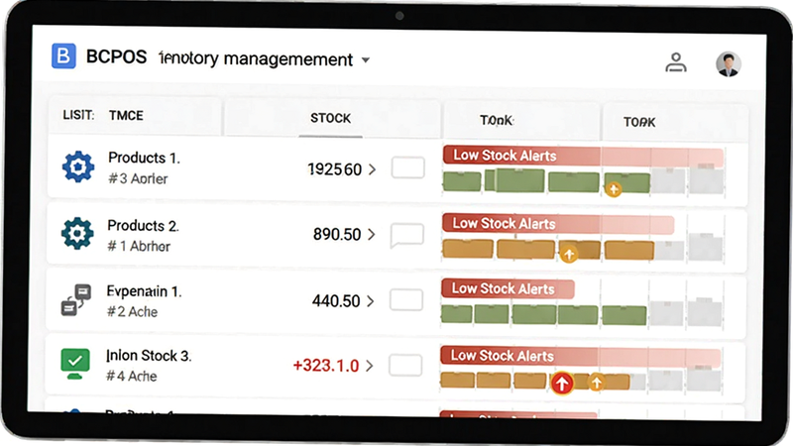Viewport: 793px width, 446px height.
Task: Click the blue BCPOS logo icon
Action: click(x=63, y=56)
